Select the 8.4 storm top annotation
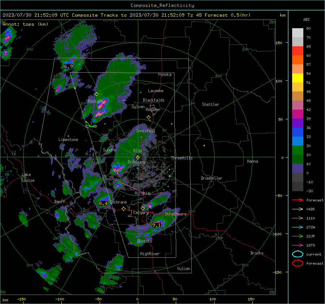325x304 pixels. coord(103,204)
